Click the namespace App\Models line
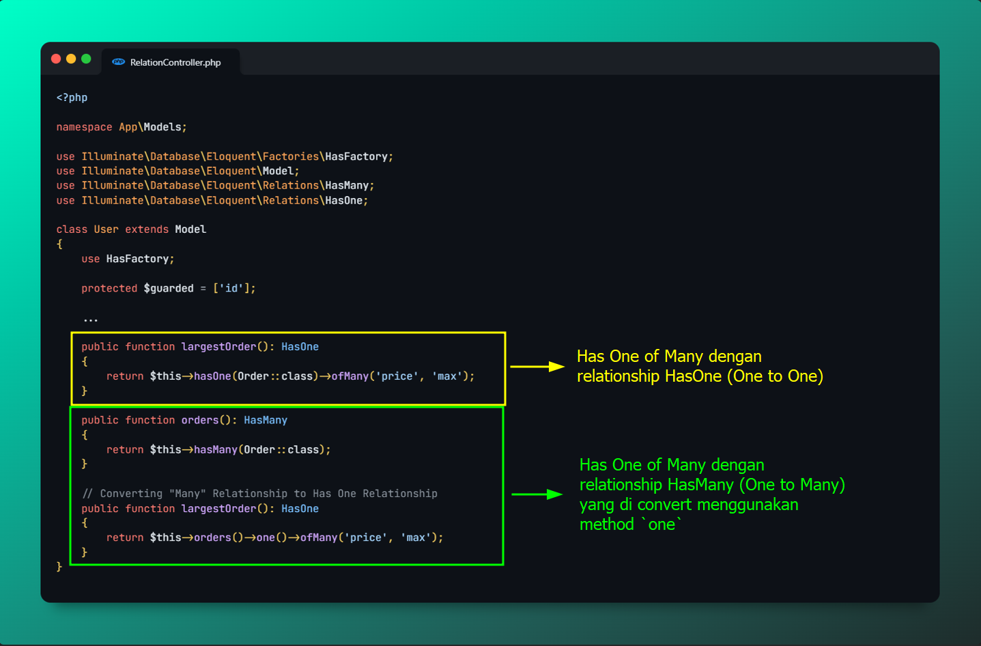981x646 pixels. pos(122,127)
